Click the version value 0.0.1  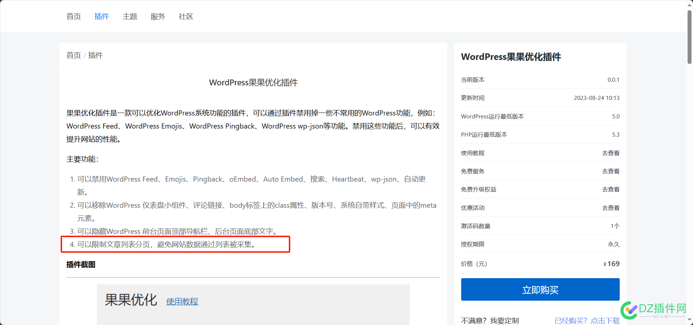[614, 80]
